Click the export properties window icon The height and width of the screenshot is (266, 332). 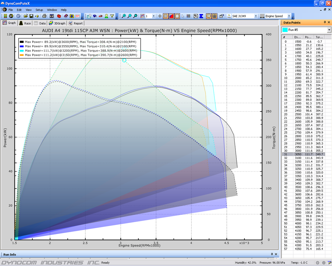222,16
